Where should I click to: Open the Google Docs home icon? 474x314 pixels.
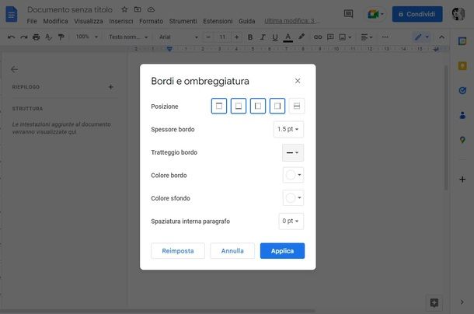(x=12, y=15)
